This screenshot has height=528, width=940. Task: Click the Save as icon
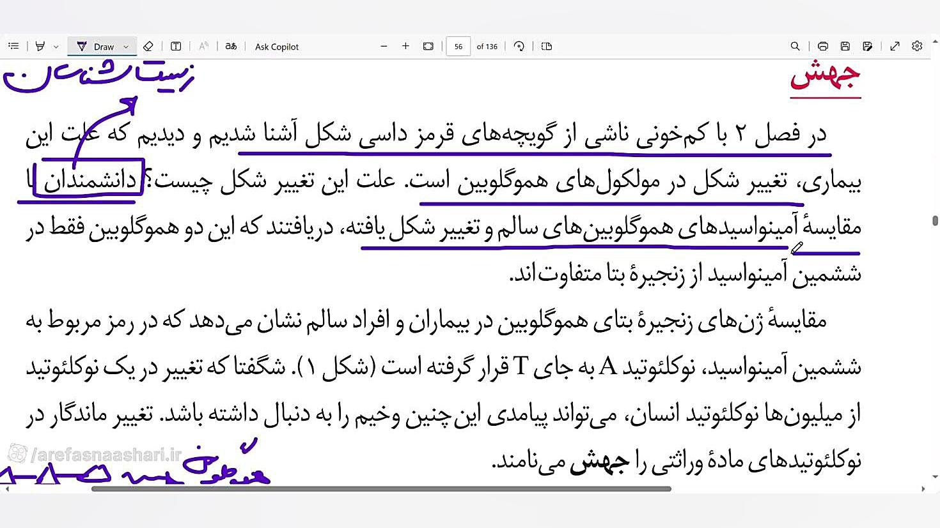click(x=867, y=46)
